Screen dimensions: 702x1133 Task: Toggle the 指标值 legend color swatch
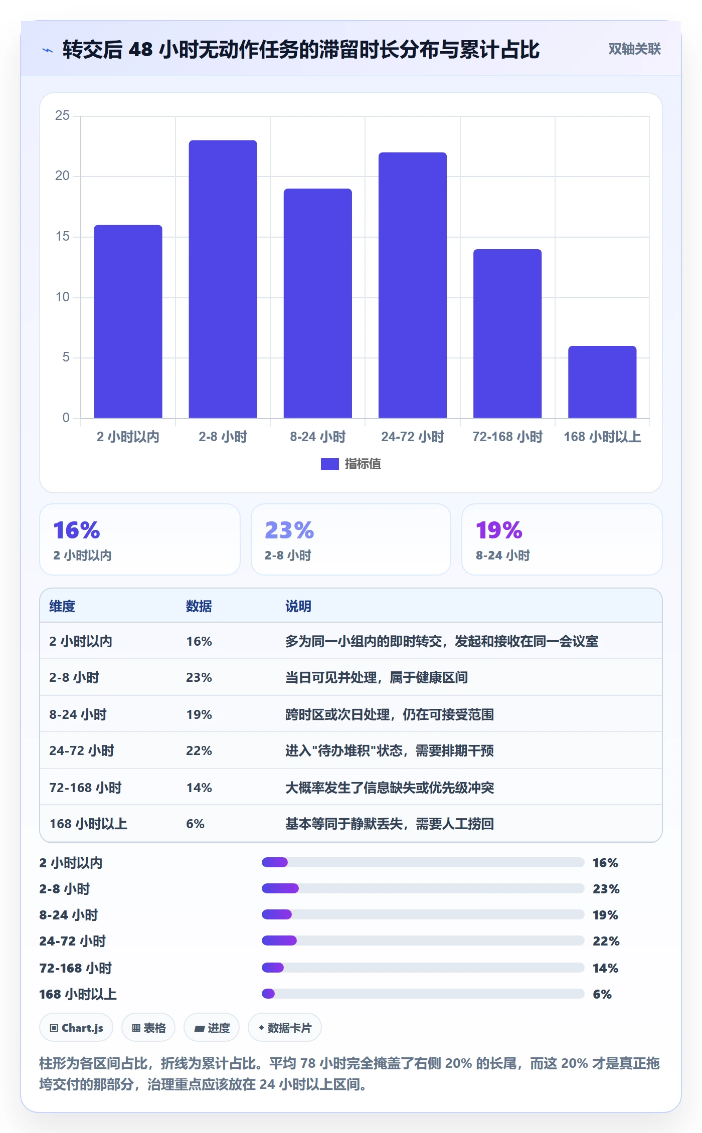(x=329, y=464)
